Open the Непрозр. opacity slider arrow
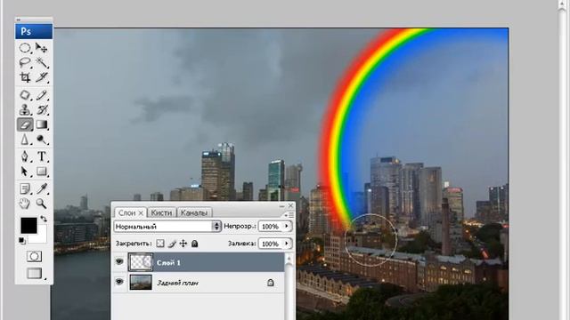570x320 pixels. (x=287, y=226)
